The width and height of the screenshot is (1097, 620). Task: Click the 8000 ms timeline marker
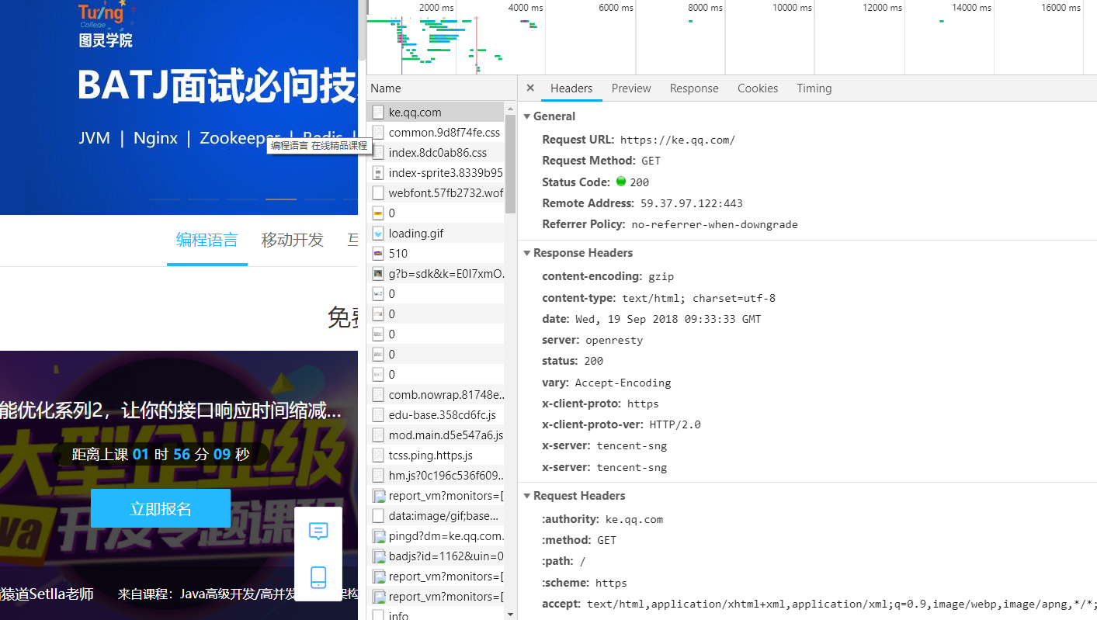pyautogui.click(x=705, y=8)
